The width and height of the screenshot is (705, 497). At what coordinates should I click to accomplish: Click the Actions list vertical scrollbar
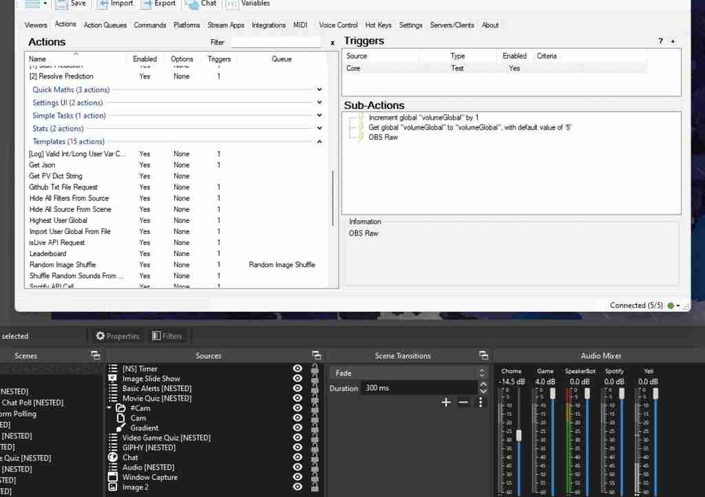[333, 198]
